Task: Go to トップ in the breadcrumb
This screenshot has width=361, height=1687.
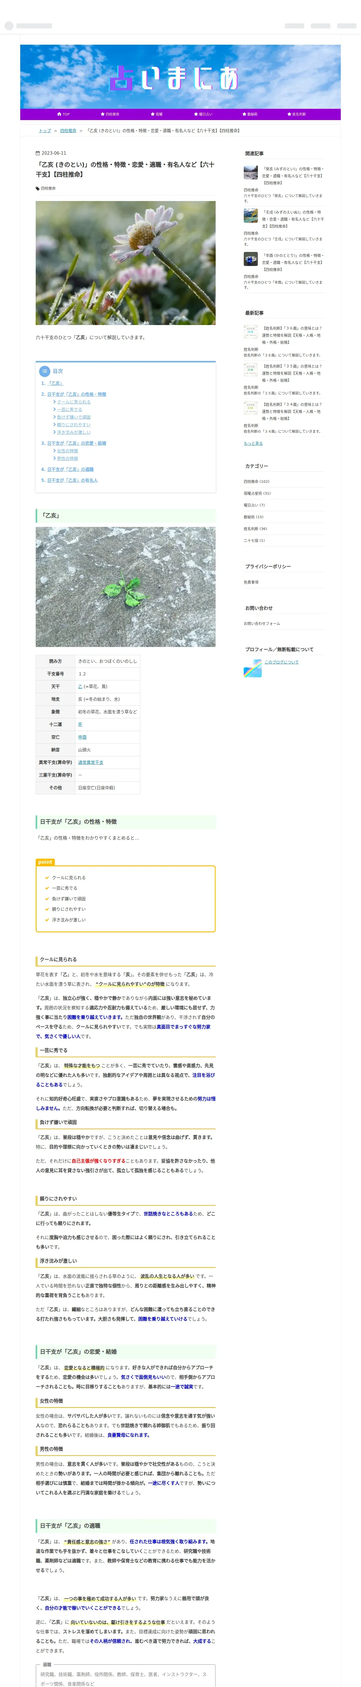Action: 44,131
